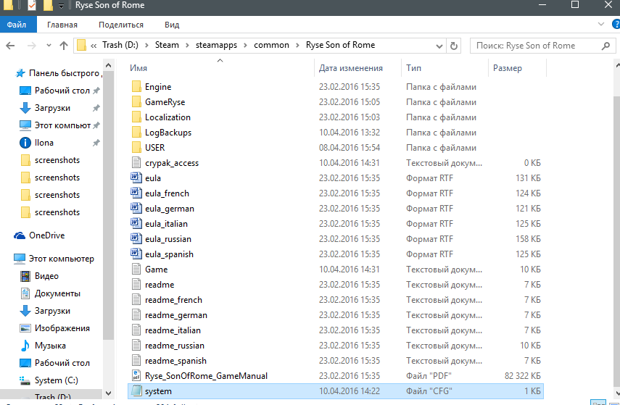This screenshot has height=405, width=620.
Task: Open the Файл menu tab
Action: click(18, 25)
